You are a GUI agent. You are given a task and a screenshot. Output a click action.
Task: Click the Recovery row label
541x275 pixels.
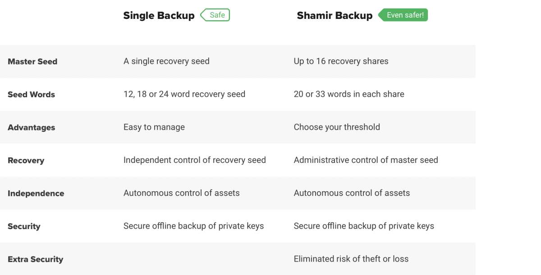click(x=26, y=161)
